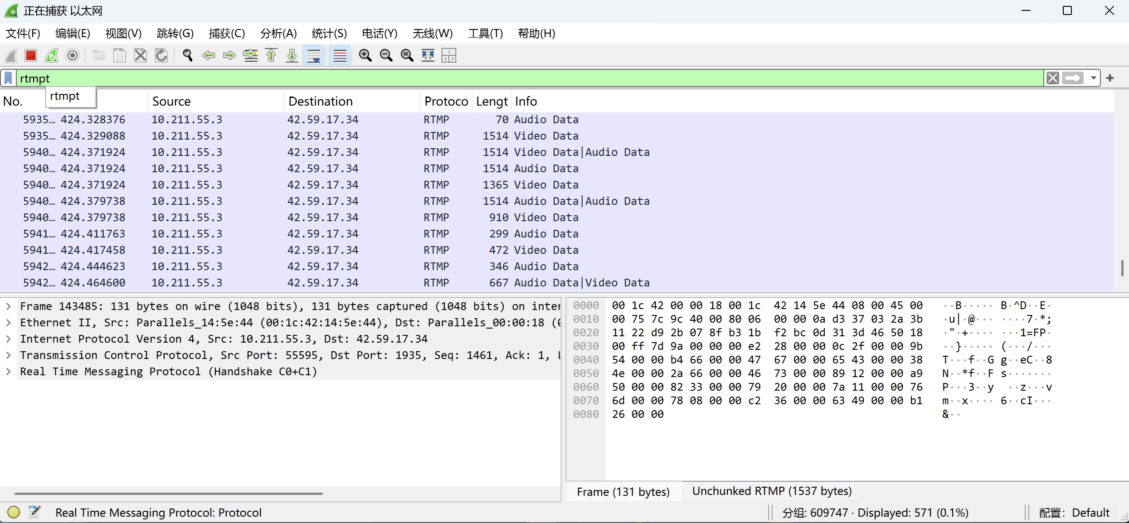Image resolution: width=1129 pixels, height=523 pixels.
Task: Open capture options gear icon
Action: click(x=73, y=55)
